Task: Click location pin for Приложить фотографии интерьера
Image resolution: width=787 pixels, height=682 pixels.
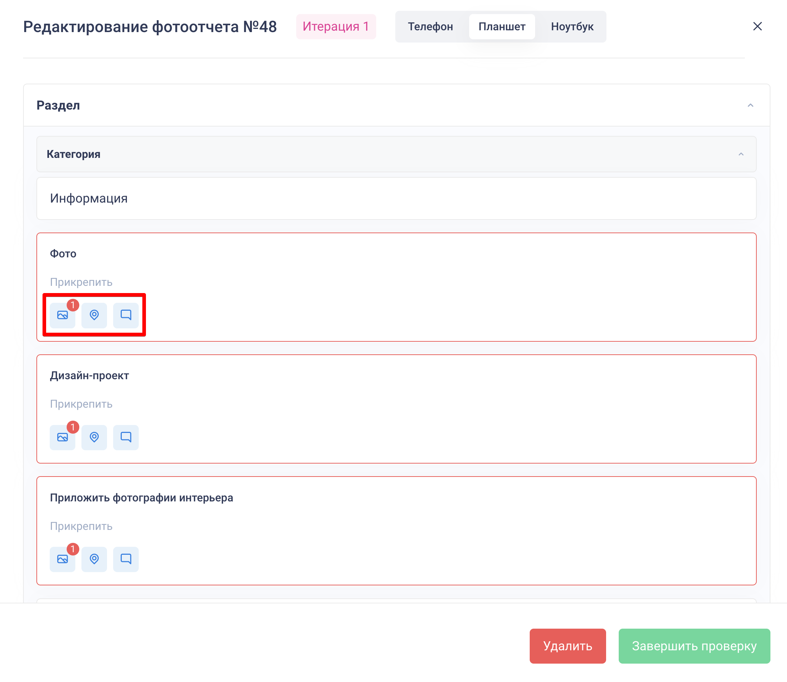Action: coord(94,559)
